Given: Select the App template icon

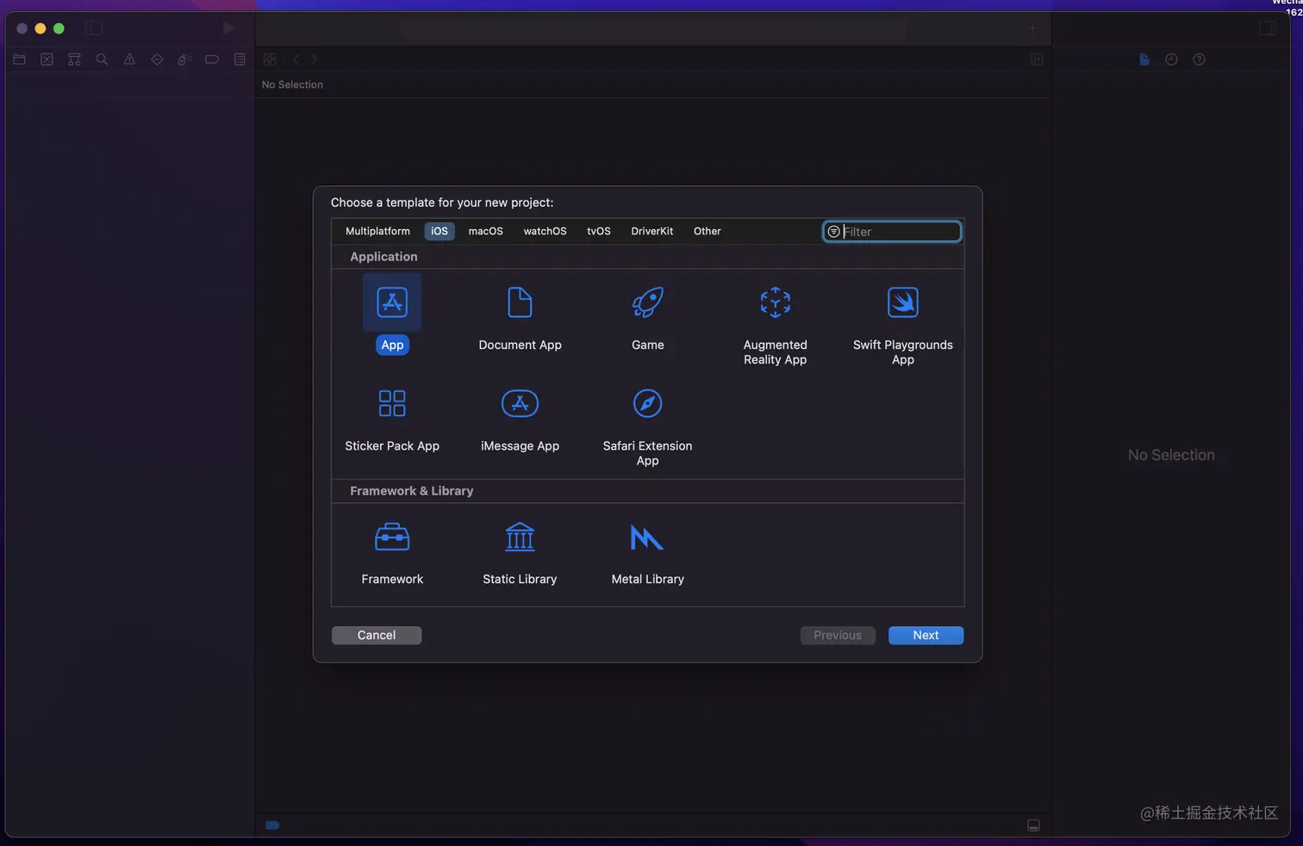Looking at the screenshot, I should coord(392,302).
